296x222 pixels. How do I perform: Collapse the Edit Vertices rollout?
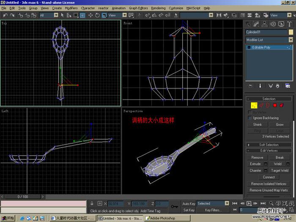point(269,151)
